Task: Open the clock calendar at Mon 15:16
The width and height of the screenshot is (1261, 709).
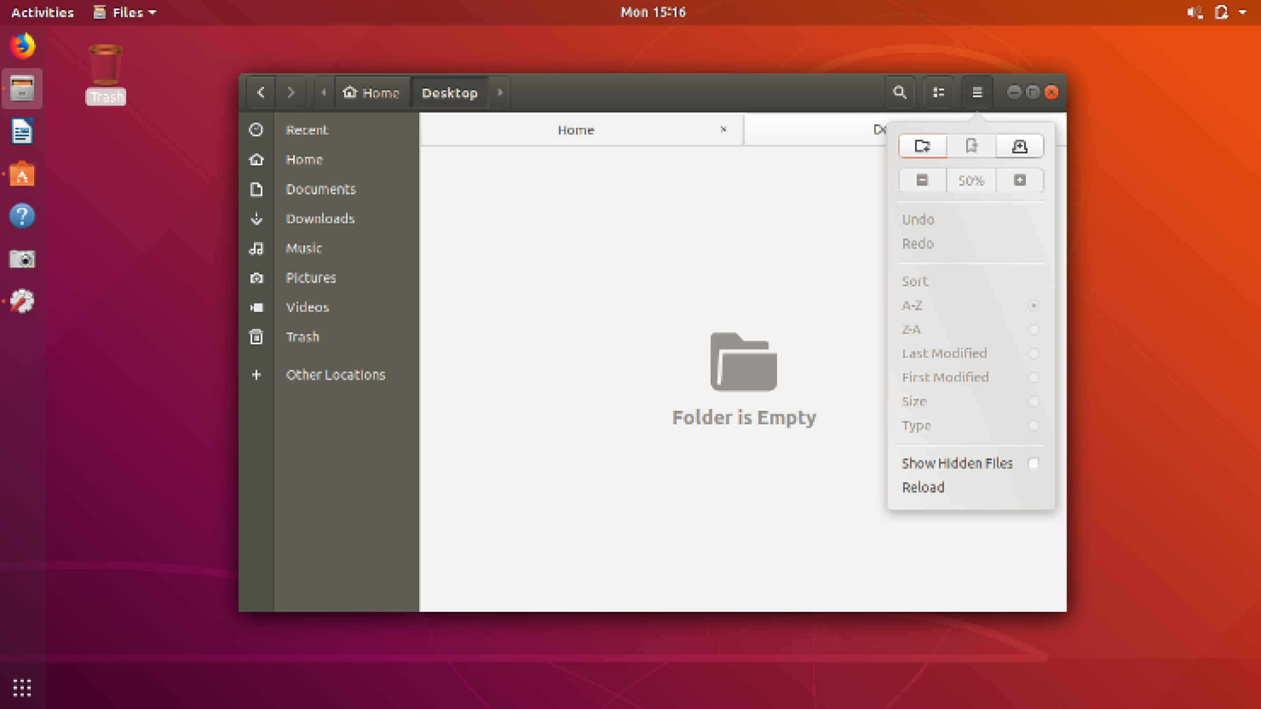Action: (653, 12)
